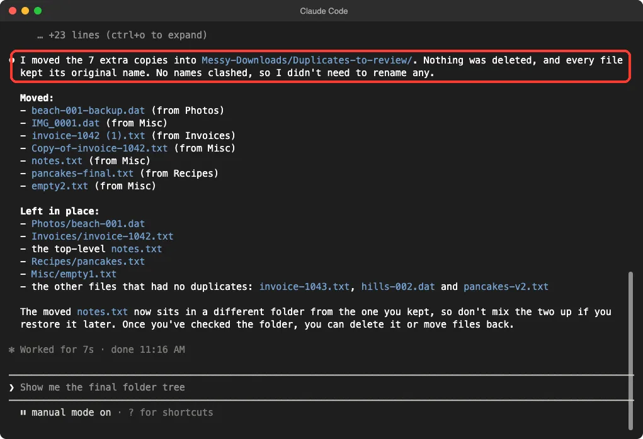Click the ? for shortcuts hint
The width and height of the screenshot is (643, 439).
point(171,413)
